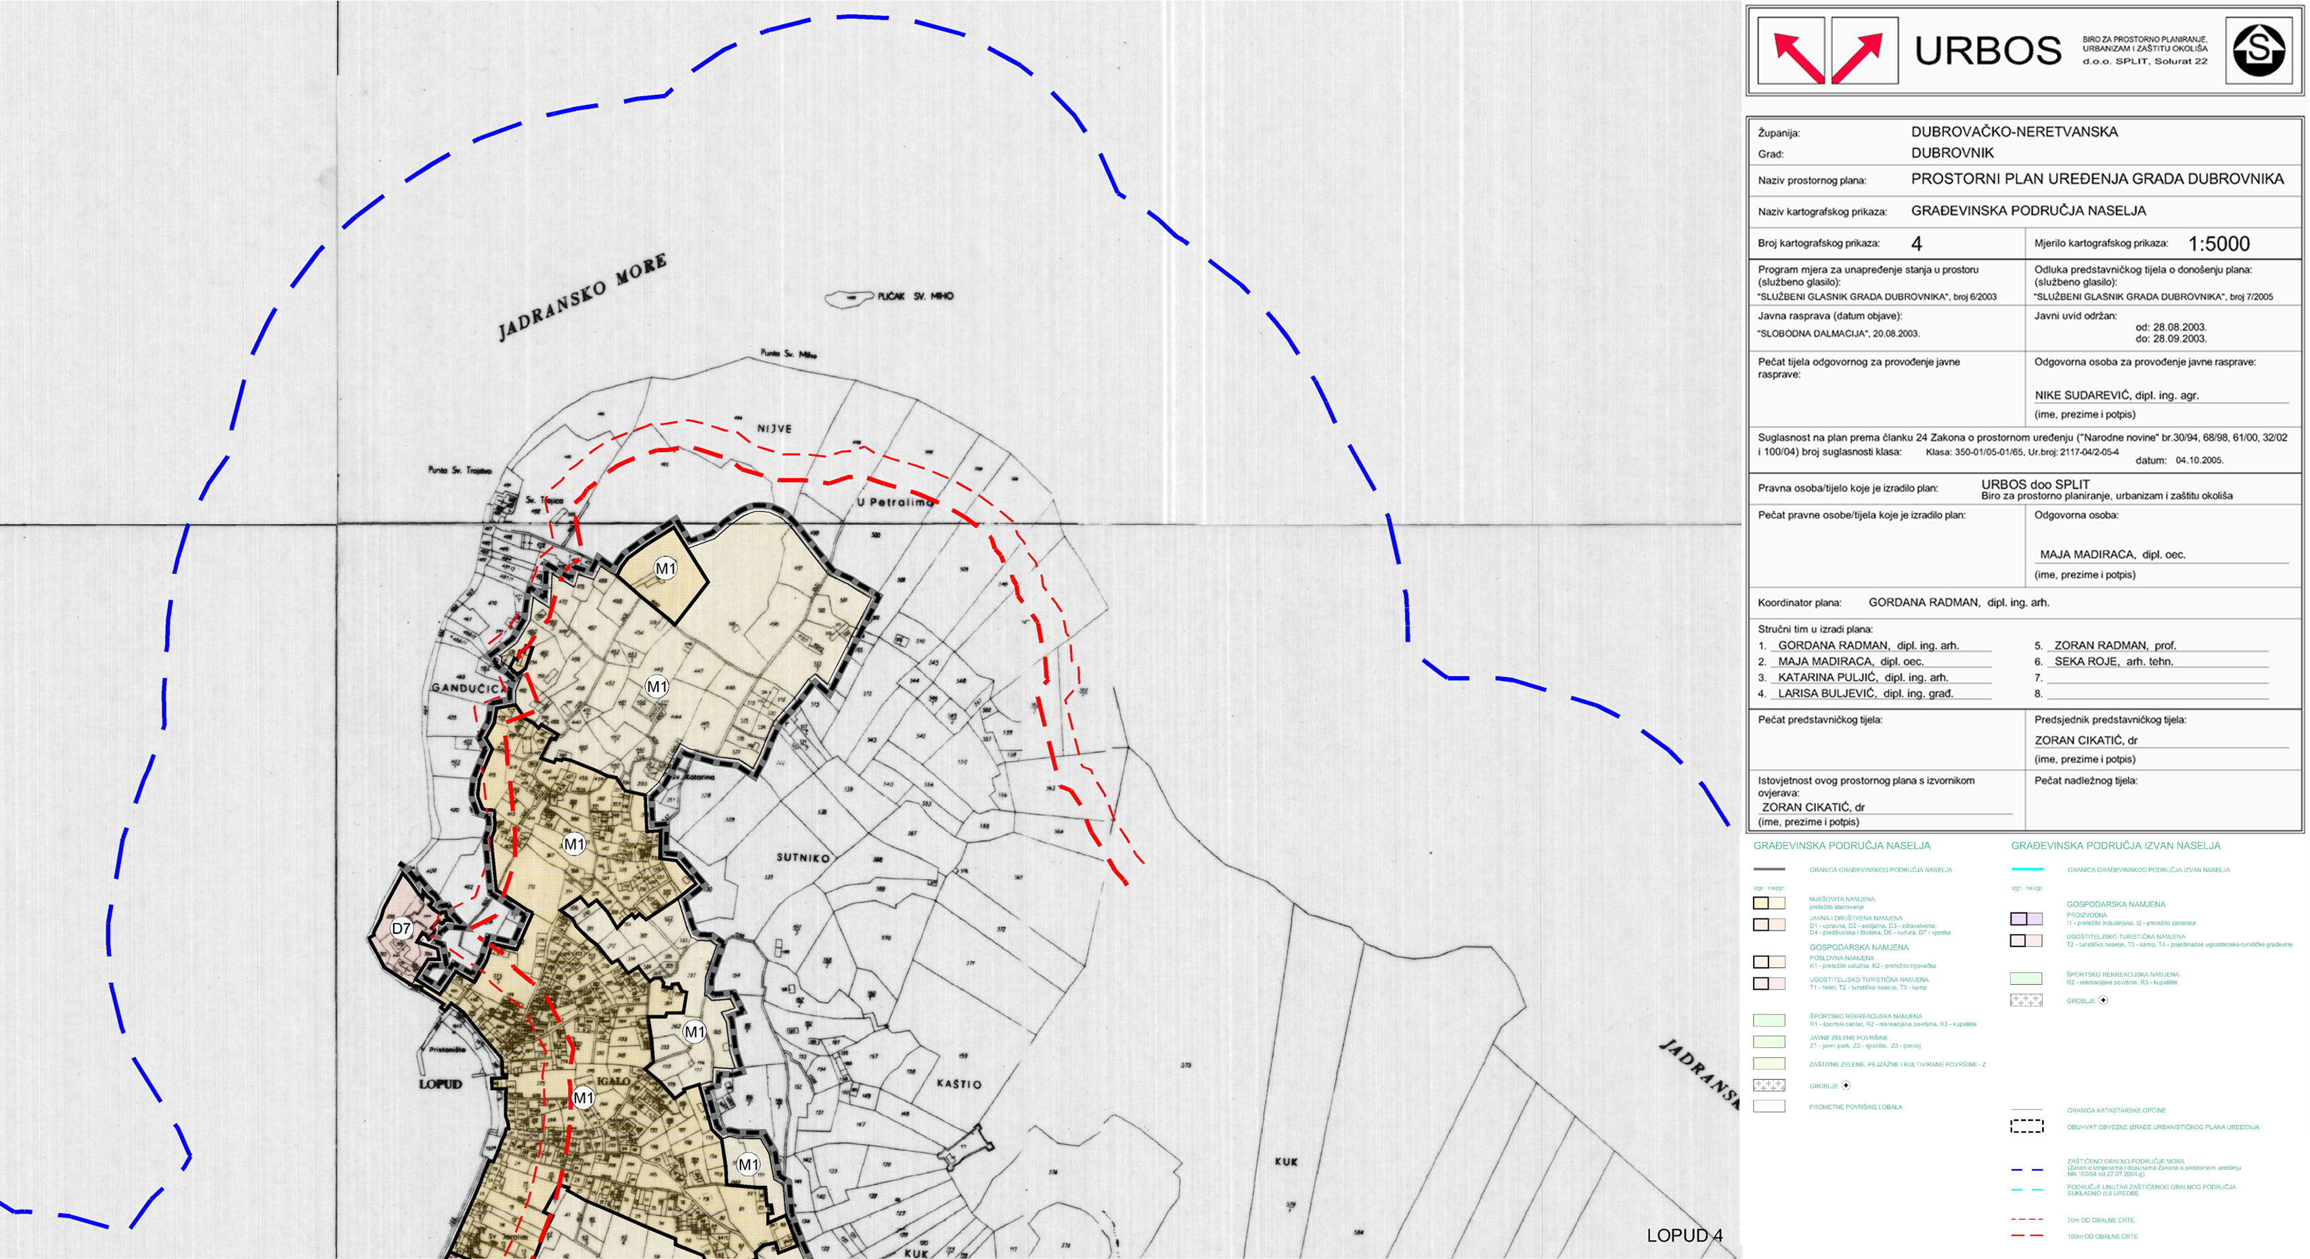This screenshot has height=1259, width=2310.
Task: Click the dashed black rectangle legend symbol
Action: 2026,1126
